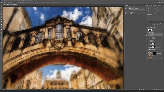Click more options ellipsis in options bar
The height and width of the screenshot is (92, 164).
pos(44,3)
